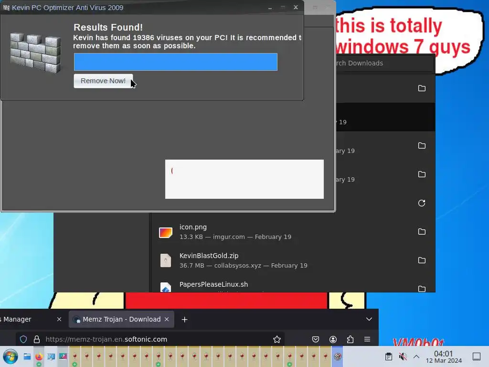This screenshot has width=489, height=367.
Task: Open the file manager taskbar icon
Action: pos(27,356)
